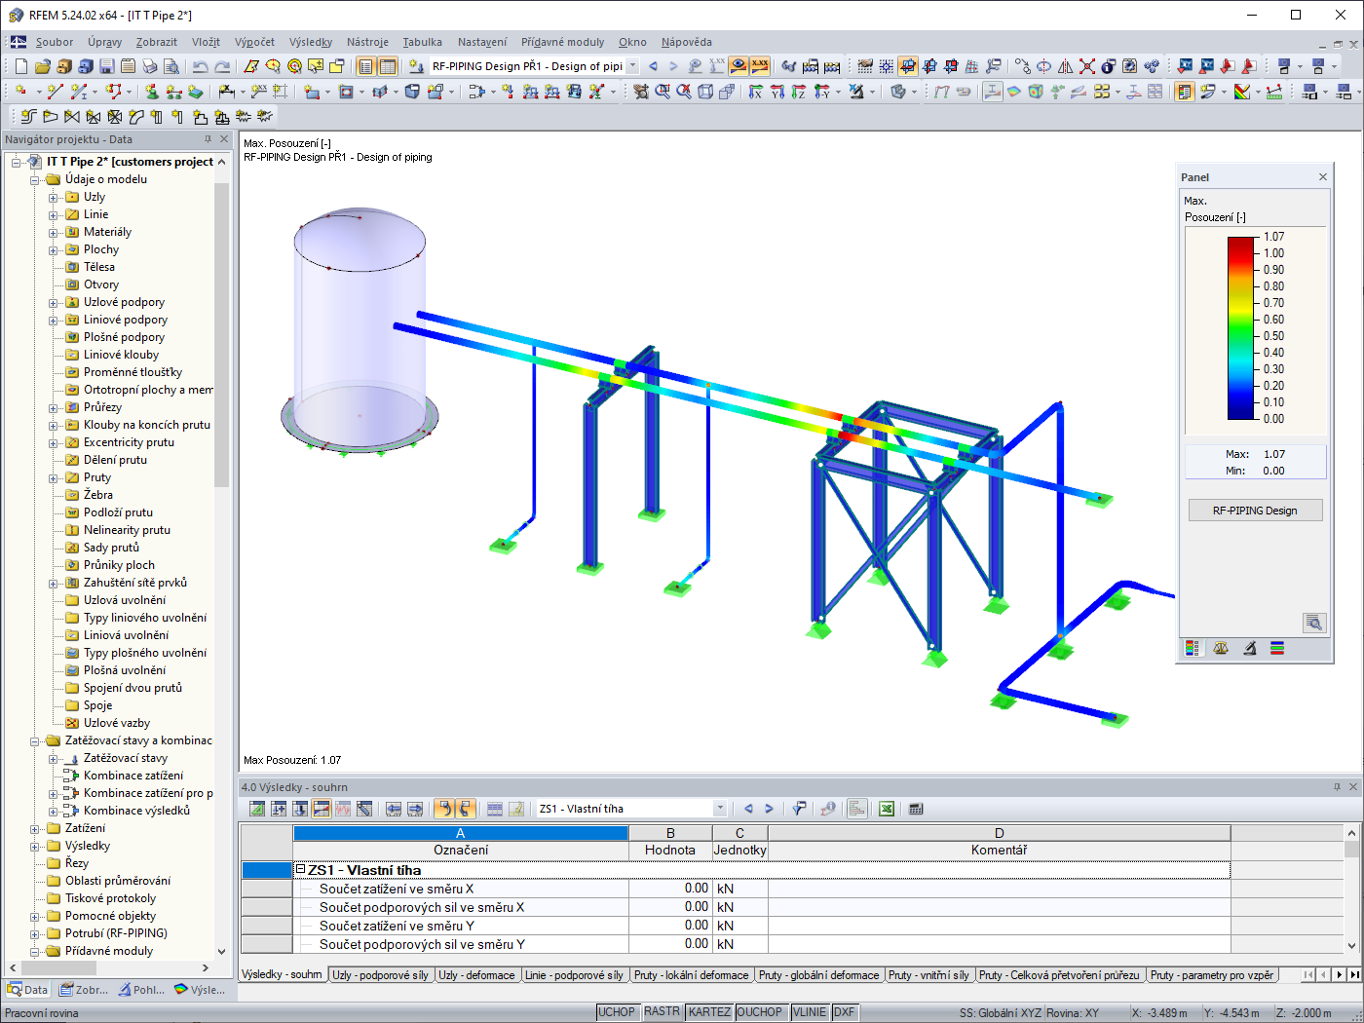
Task: Click the red X delete/cancel icon
Action: [x=1087, y=66]
